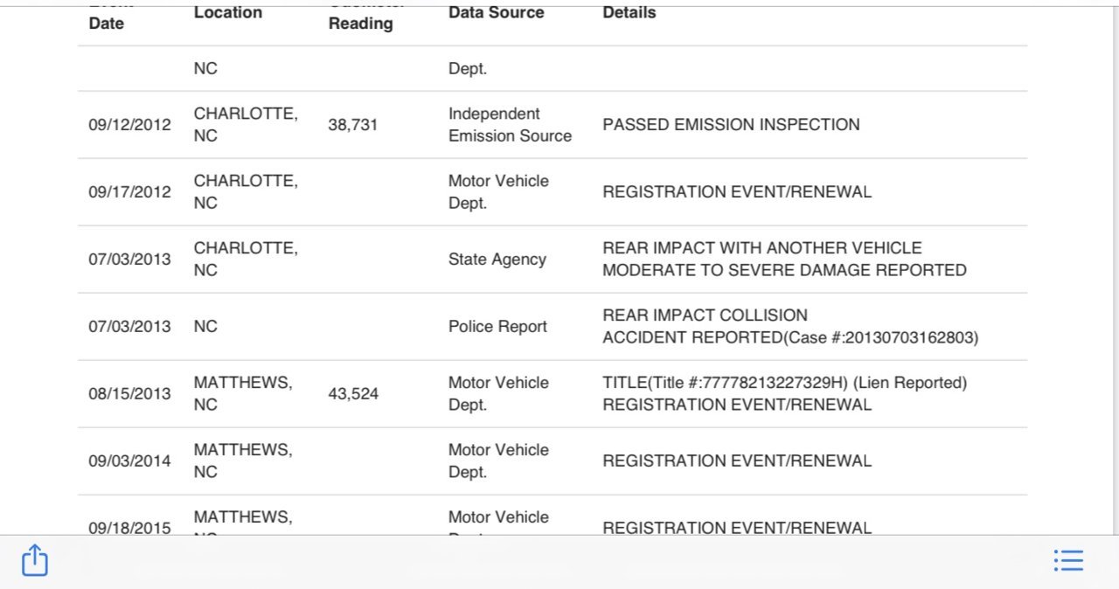The image size is (1119, 589).
Task: Open the list outline icon at bottom right
Action: click(1068, 560)
